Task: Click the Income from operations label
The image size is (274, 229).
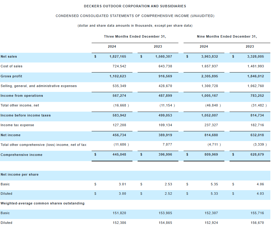Action: 22,96
